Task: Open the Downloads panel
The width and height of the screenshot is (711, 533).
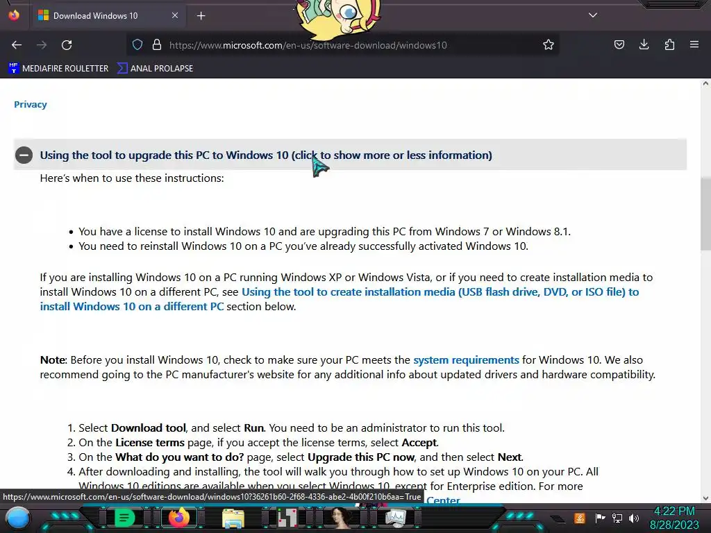Action: 644,45
